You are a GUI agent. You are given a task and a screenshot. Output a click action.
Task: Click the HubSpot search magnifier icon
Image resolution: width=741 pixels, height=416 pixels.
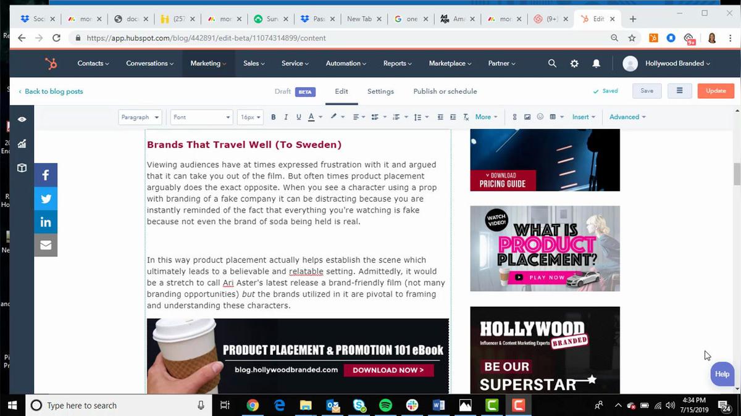point(552,64)
